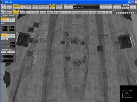Select Bell brush shape

click(x=12, y=37)
